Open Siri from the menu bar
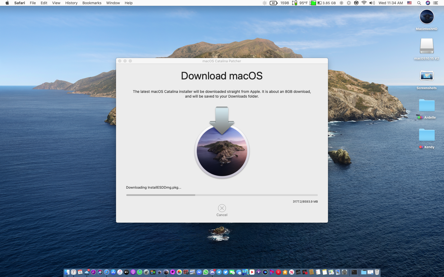Image resolution: width=444 pixels, height=277 pixels. click(428, 3)
